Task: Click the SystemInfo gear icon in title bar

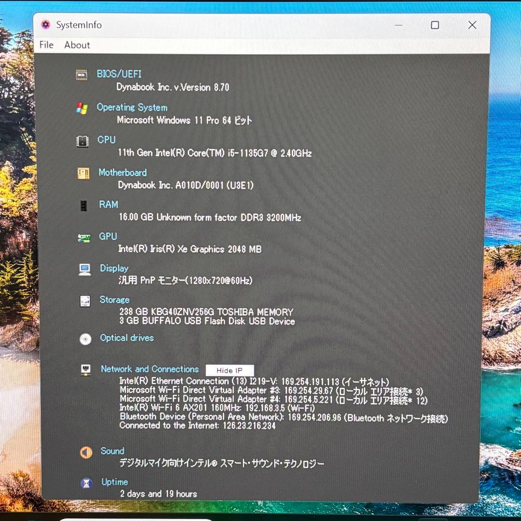Action: [x=45, y=25]
